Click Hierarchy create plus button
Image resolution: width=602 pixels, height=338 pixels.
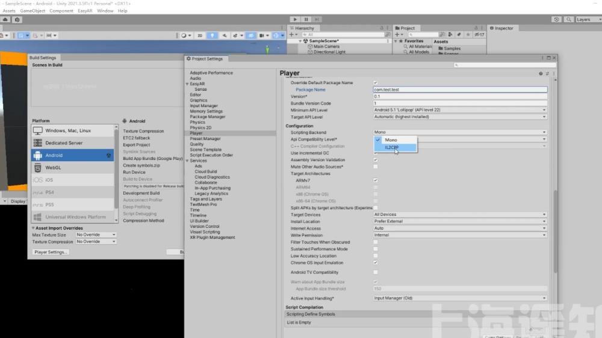point(292,34)
